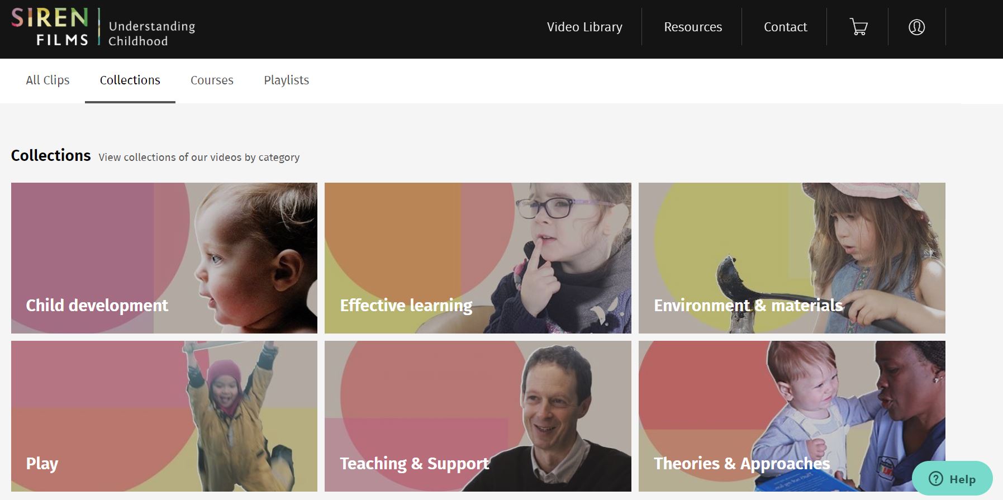The height and width of the screenshot is (500, 1003).
Task: Click the Collections page heading
Action: 51,155
